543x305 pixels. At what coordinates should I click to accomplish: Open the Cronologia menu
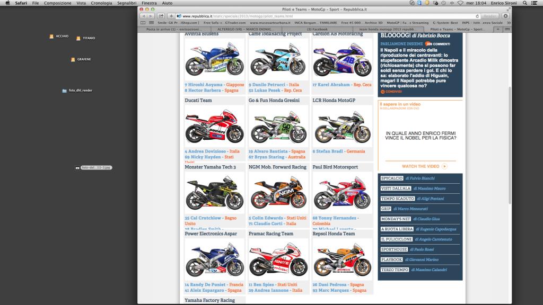(101, 3)
